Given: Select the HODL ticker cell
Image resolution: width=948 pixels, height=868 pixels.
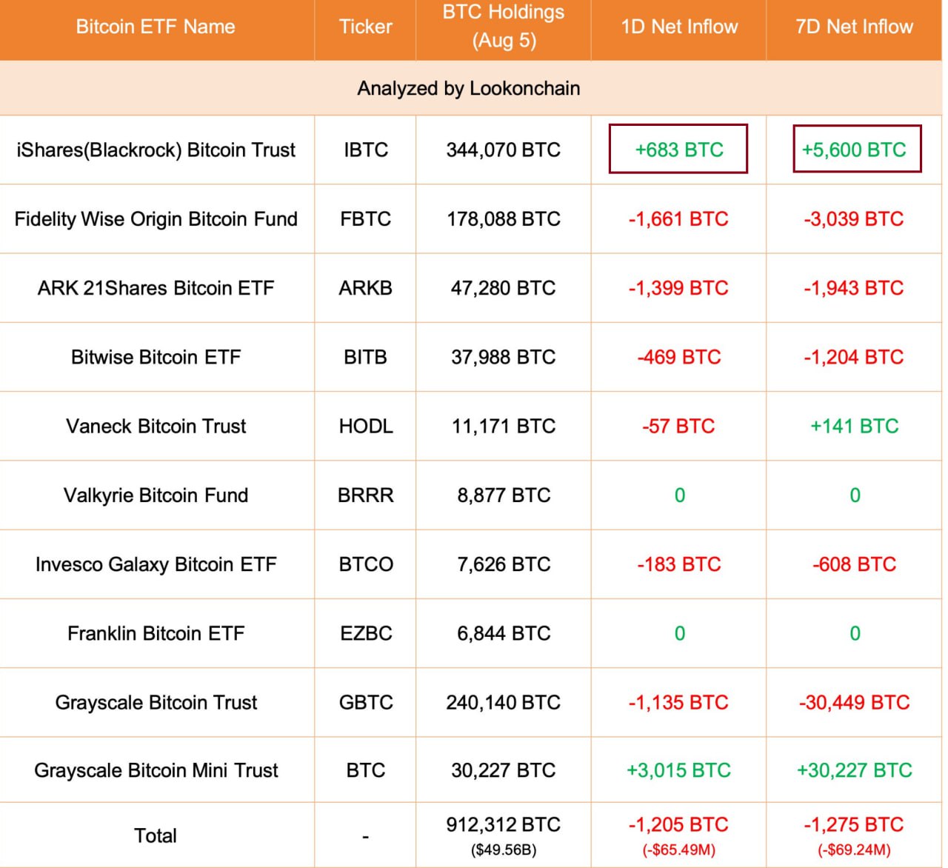Looking at the screenshot, I should coord(366,426).
